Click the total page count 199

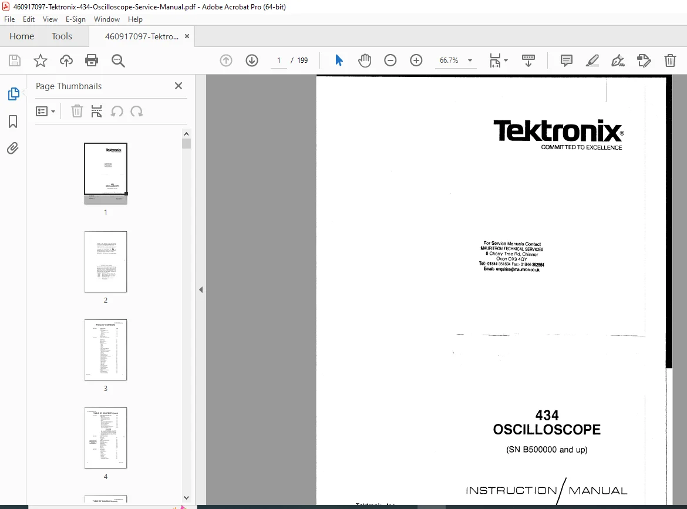pos(302,60)
